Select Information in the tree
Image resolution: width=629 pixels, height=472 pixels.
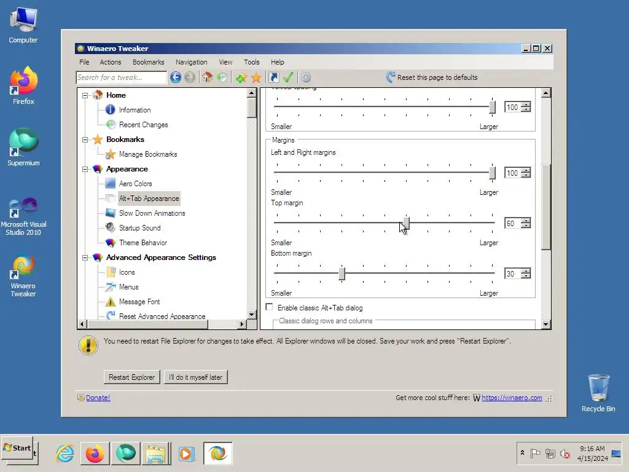click(x=135, y=110)
